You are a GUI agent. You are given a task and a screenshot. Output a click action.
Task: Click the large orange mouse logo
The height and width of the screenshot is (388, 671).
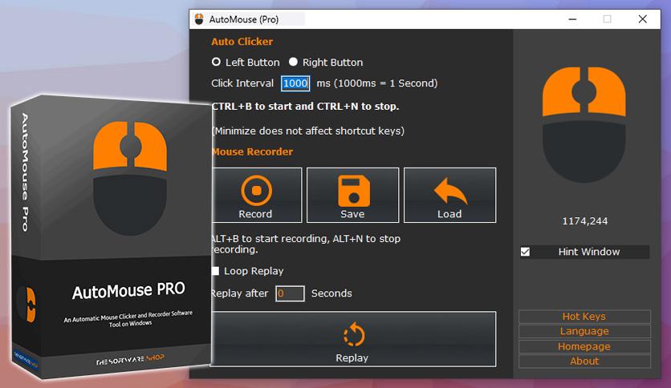[584, 124]
